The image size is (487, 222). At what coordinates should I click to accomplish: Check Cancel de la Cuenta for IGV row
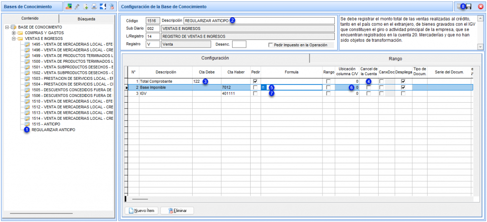point(369,93)
